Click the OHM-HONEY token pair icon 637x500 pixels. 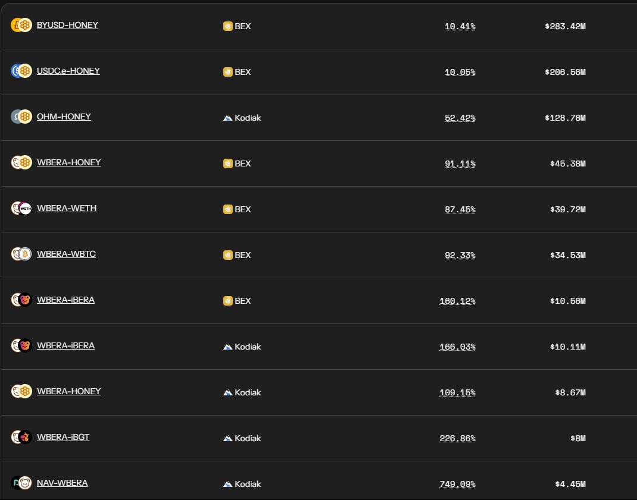(21, 117)
